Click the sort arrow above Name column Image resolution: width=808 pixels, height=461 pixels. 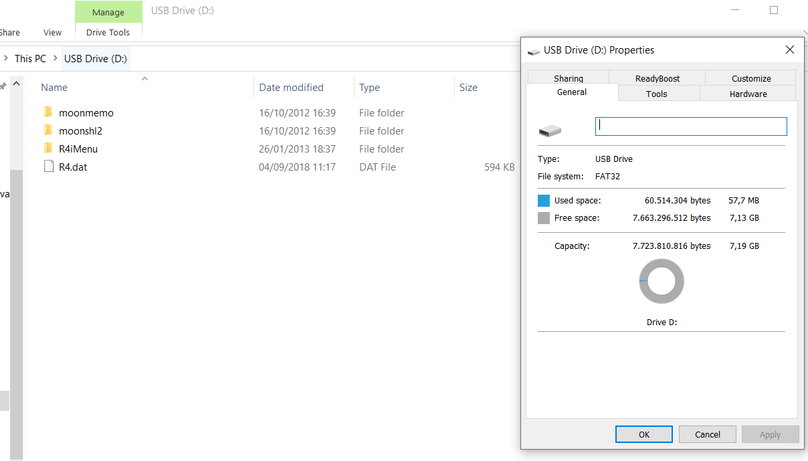tap(144, 78)
